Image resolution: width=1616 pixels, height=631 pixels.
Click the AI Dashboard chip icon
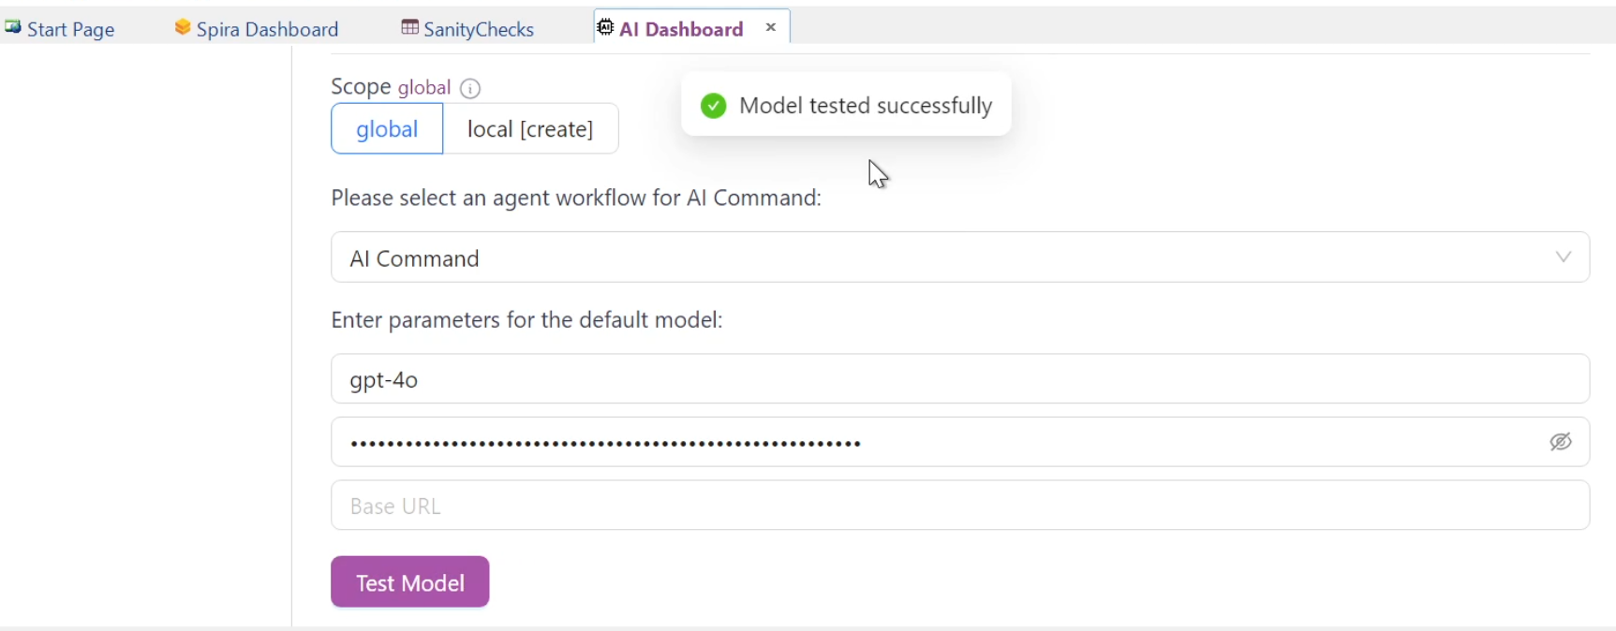point(606,28)
